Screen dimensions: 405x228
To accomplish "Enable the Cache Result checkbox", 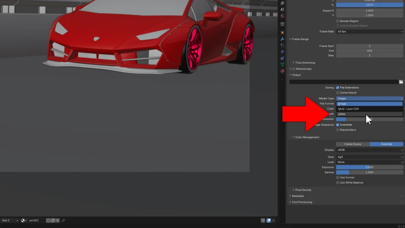I will point(338,93).
